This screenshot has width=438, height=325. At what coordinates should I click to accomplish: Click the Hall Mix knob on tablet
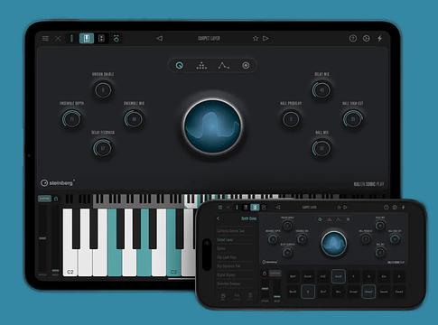tap(322, 148)
